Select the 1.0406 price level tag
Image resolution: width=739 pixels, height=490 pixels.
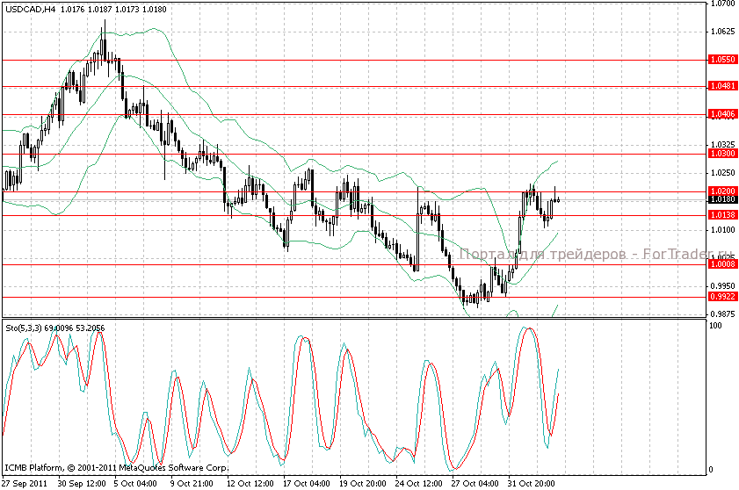tap(721, 114)
